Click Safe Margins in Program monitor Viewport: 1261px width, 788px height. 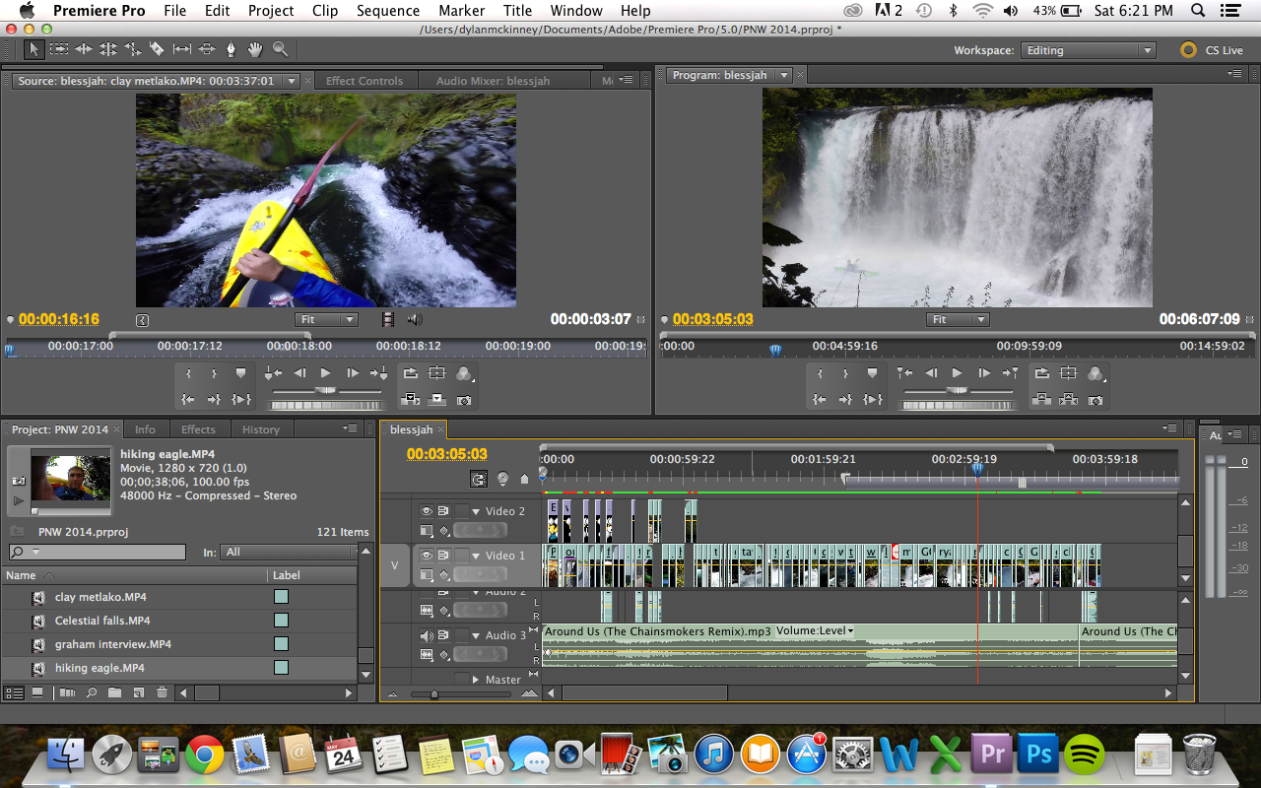click(x=1069, y=373)
